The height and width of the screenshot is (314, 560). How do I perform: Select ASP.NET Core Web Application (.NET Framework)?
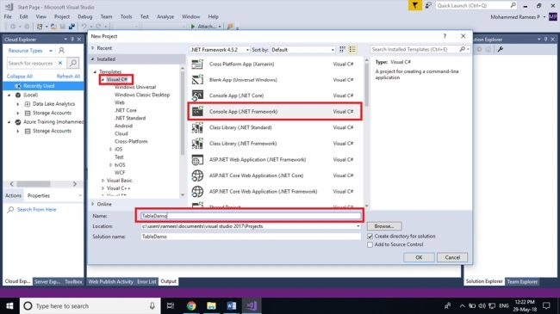pyautogui.click(x=275, y=192)
